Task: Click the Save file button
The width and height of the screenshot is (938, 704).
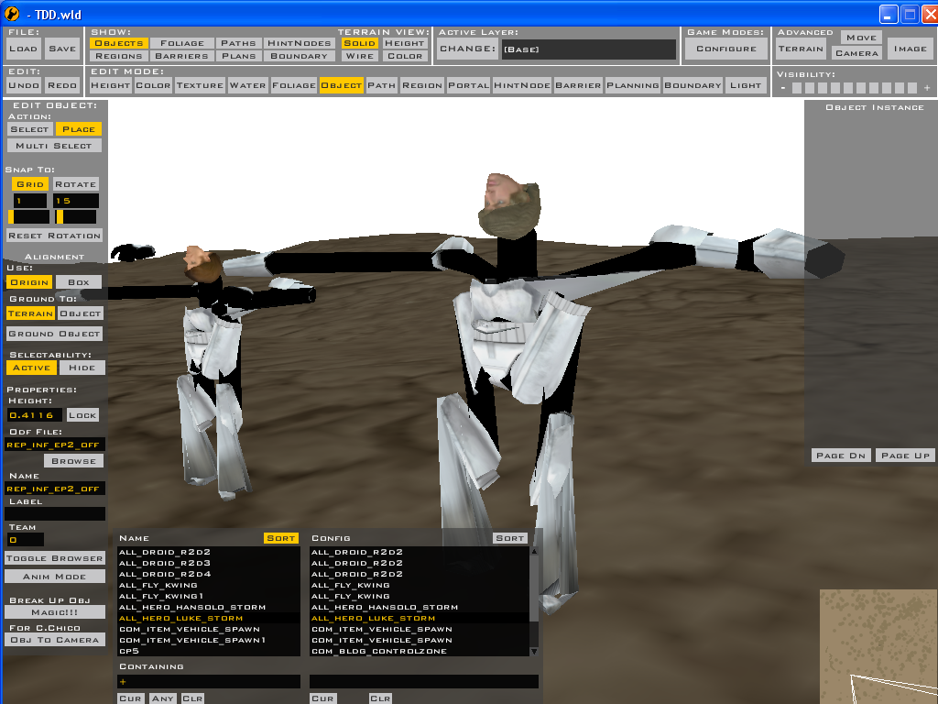Action: [62, 49]
